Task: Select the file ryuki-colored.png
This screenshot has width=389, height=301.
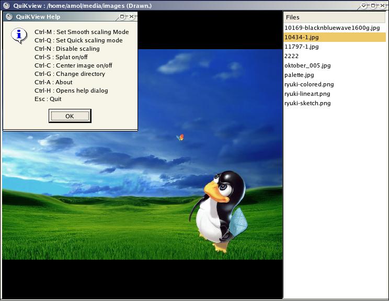Action: click(x=335, y=84)
